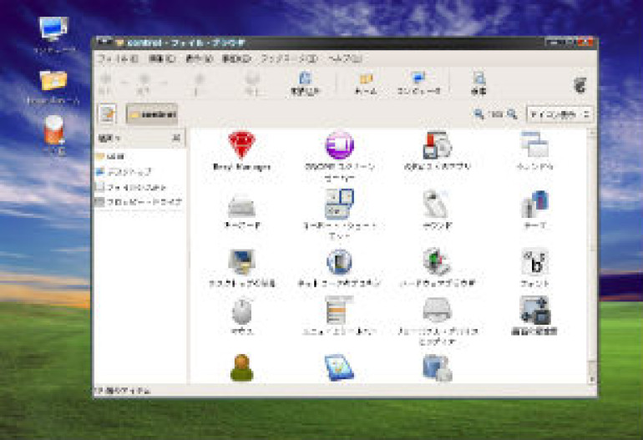This screenshot has height=440, width=643.
Task: Open the Go menu
Action: (236, 58)
